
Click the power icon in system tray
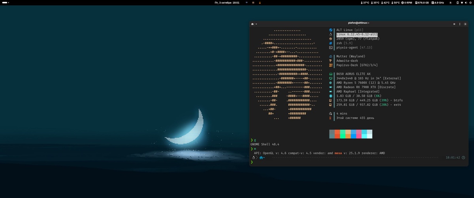pyautogui.click(x=470, y=3)
